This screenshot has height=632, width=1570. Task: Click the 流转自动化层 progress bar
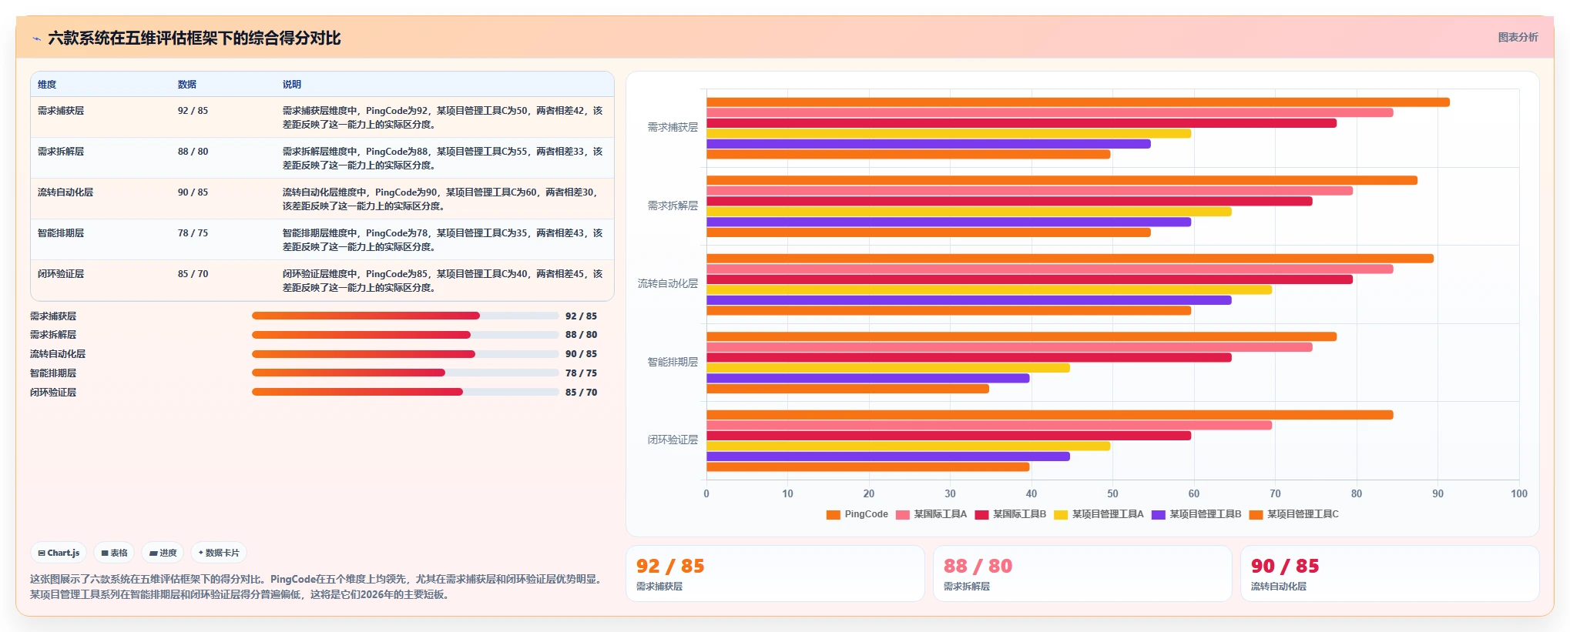tap(405, 354)
